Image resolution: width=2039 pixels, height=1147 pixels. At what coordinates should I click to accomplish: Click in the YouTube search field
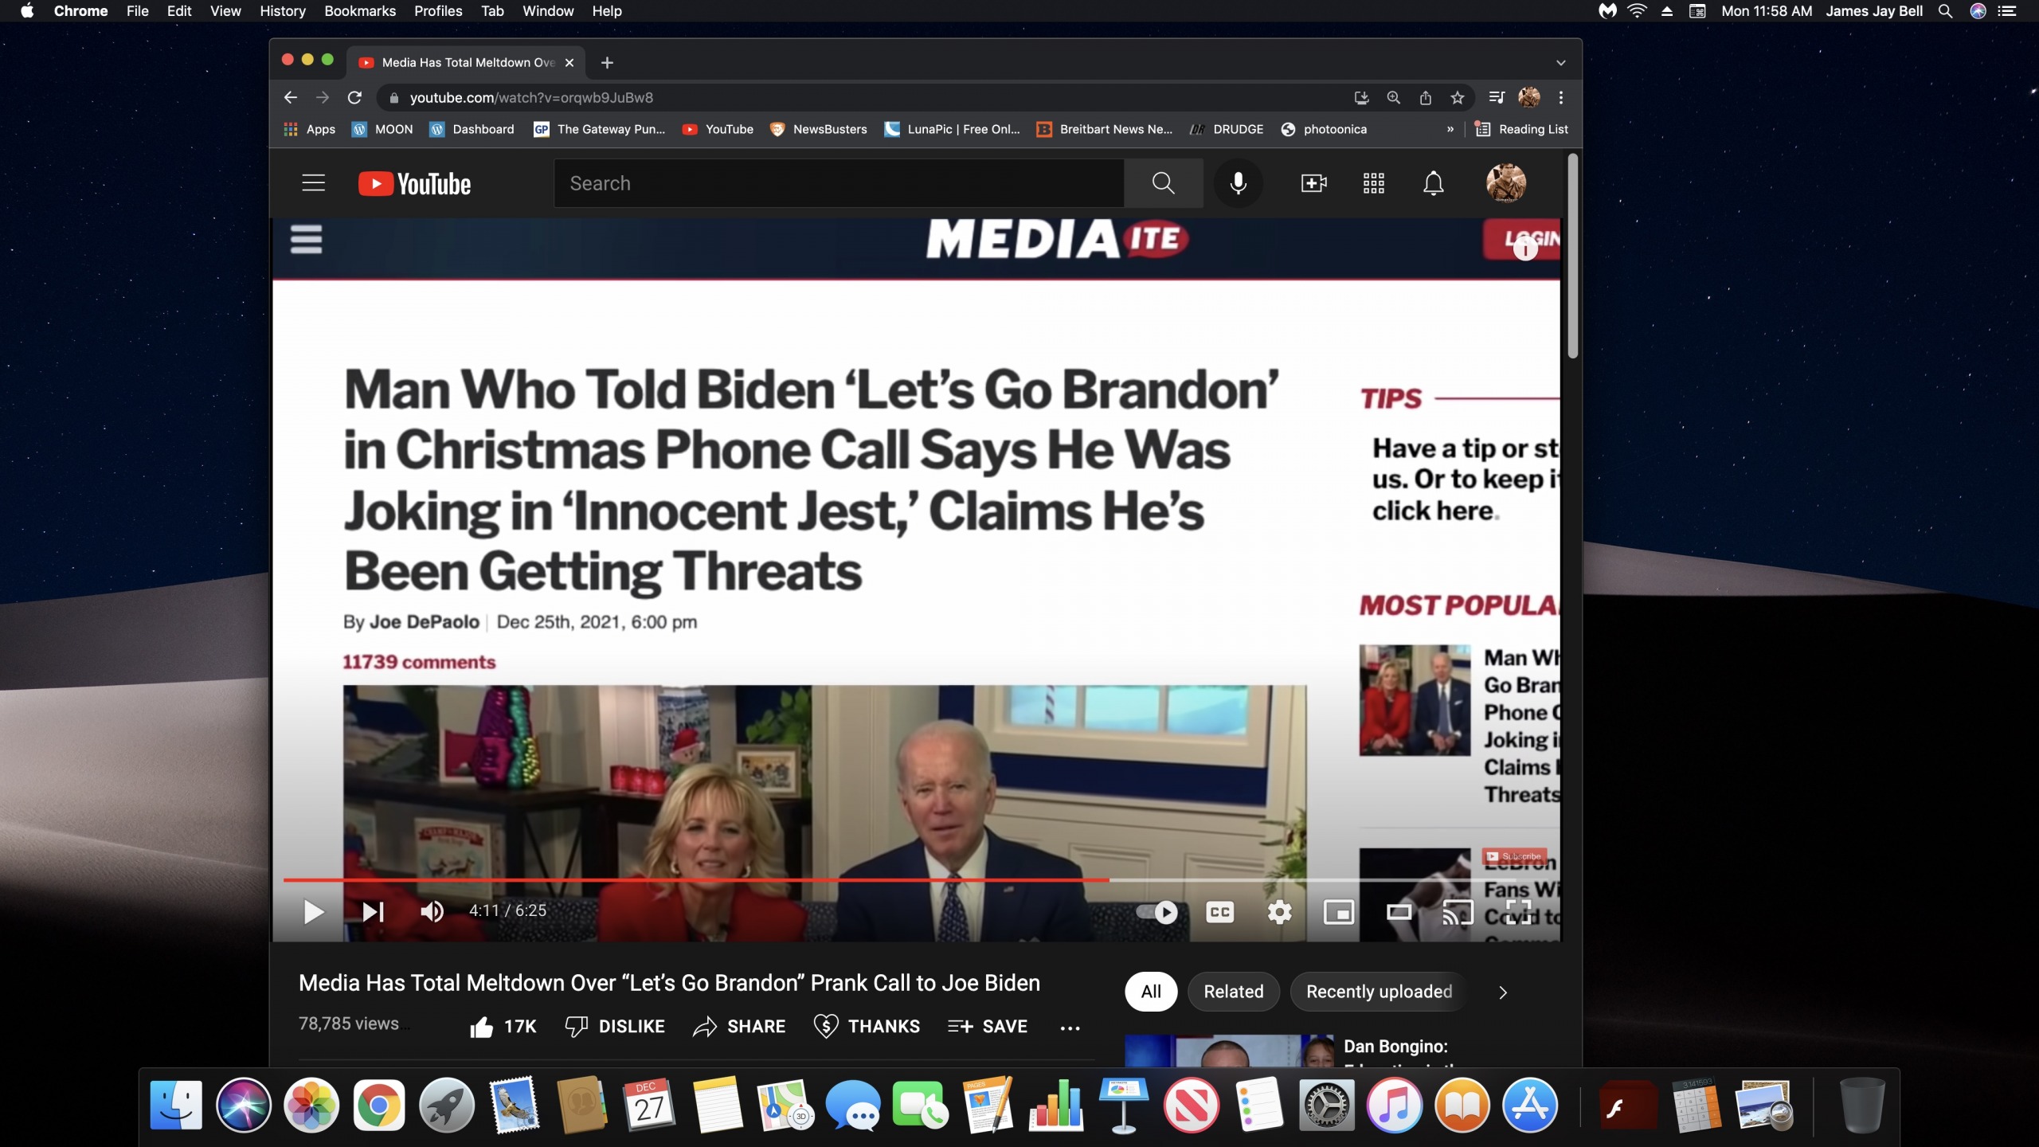click(839, 183)
